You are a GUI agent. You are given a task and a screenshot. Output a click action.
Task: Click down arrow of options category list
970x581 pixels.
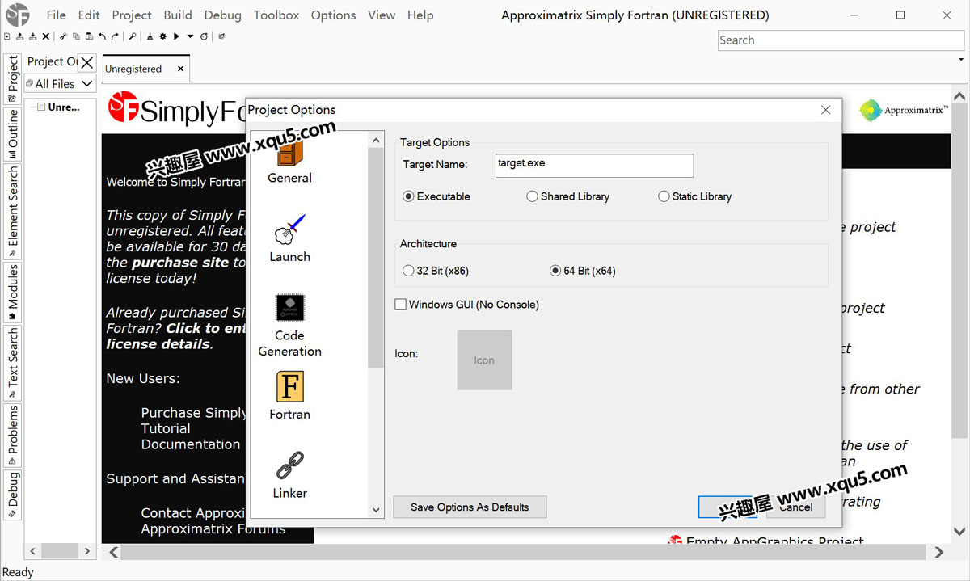pyautogui.click(x=376, y=510)
